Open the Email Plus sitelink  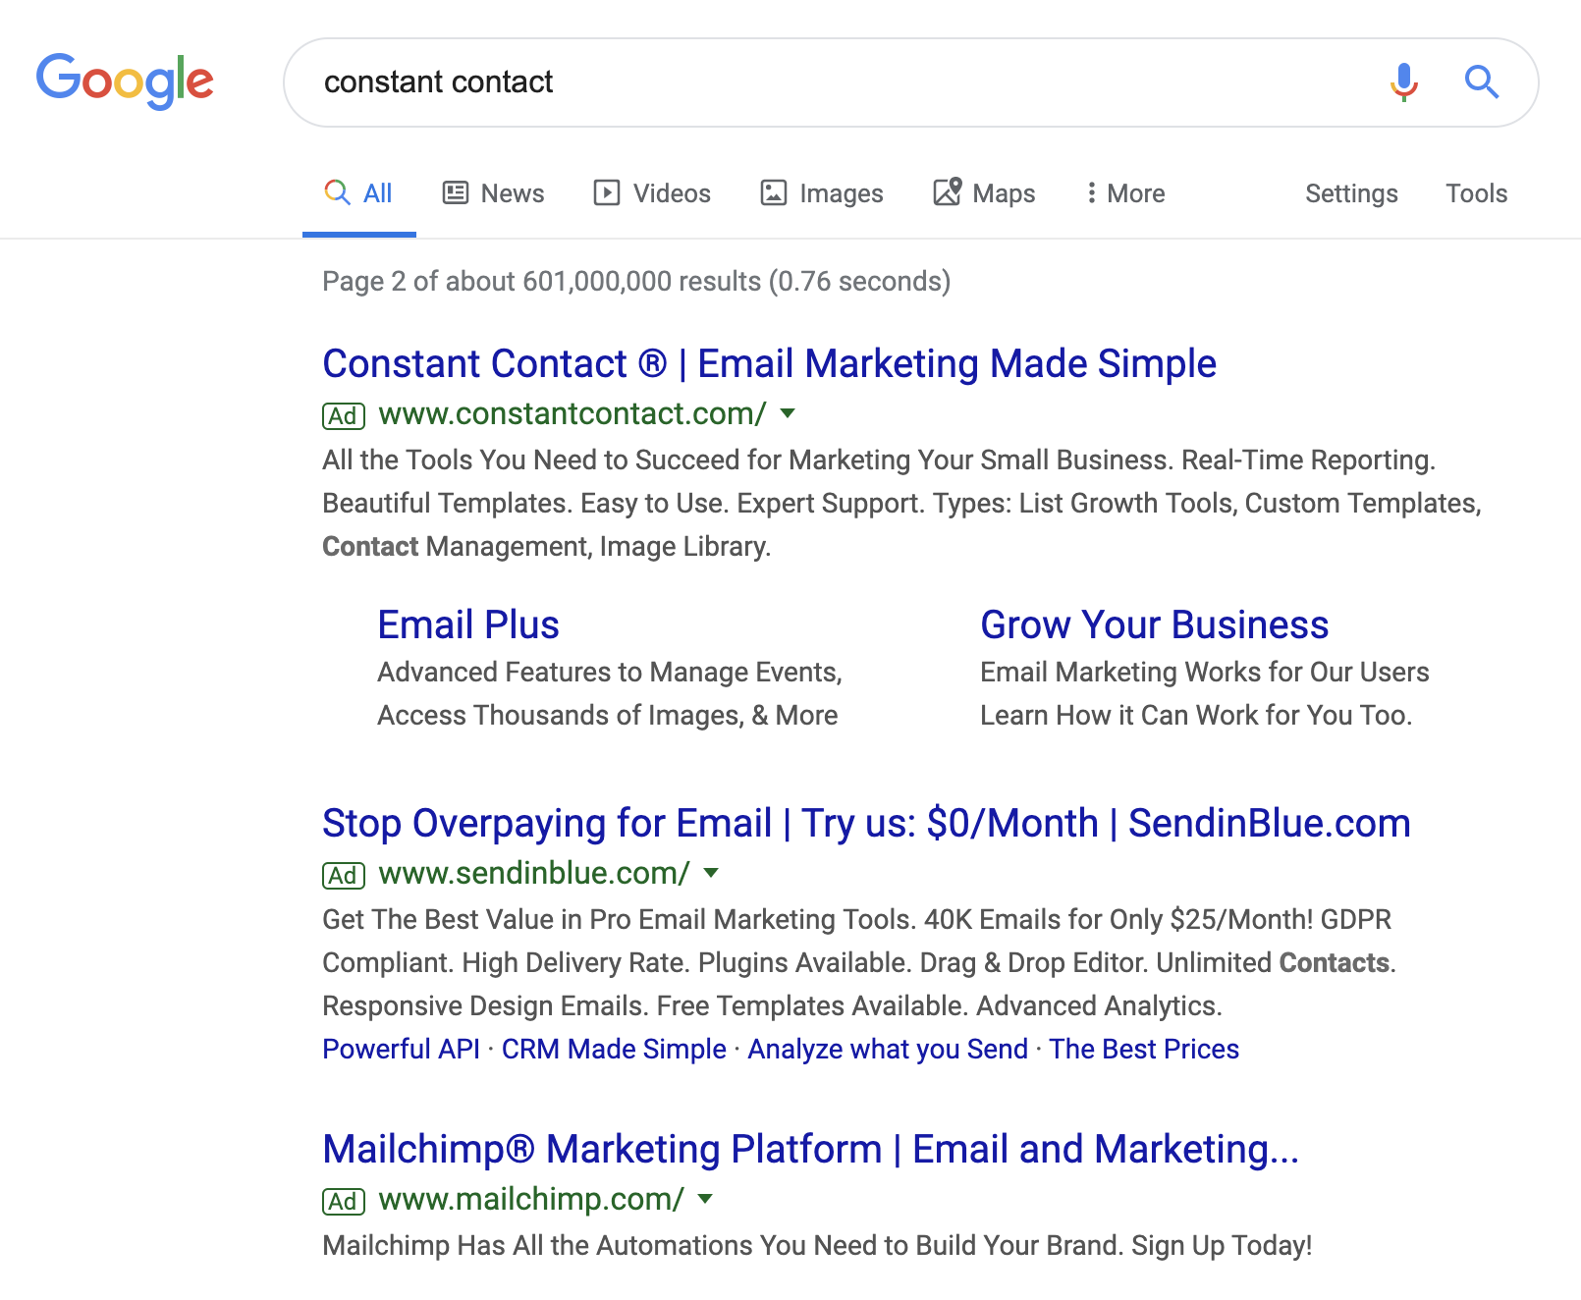coord(468,624)
